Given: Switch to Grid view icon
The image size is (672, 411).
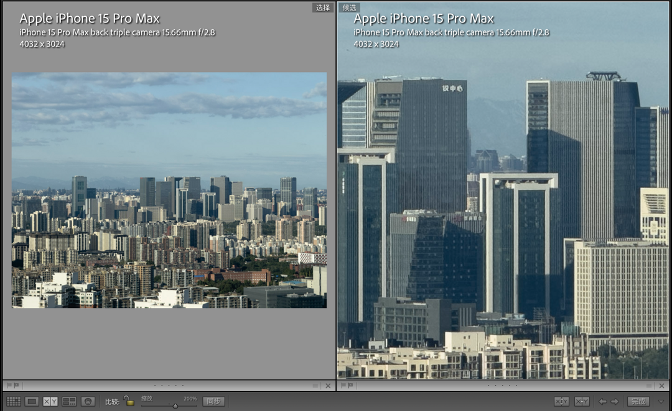Looking at the screenshot, I should pos(13,402).
